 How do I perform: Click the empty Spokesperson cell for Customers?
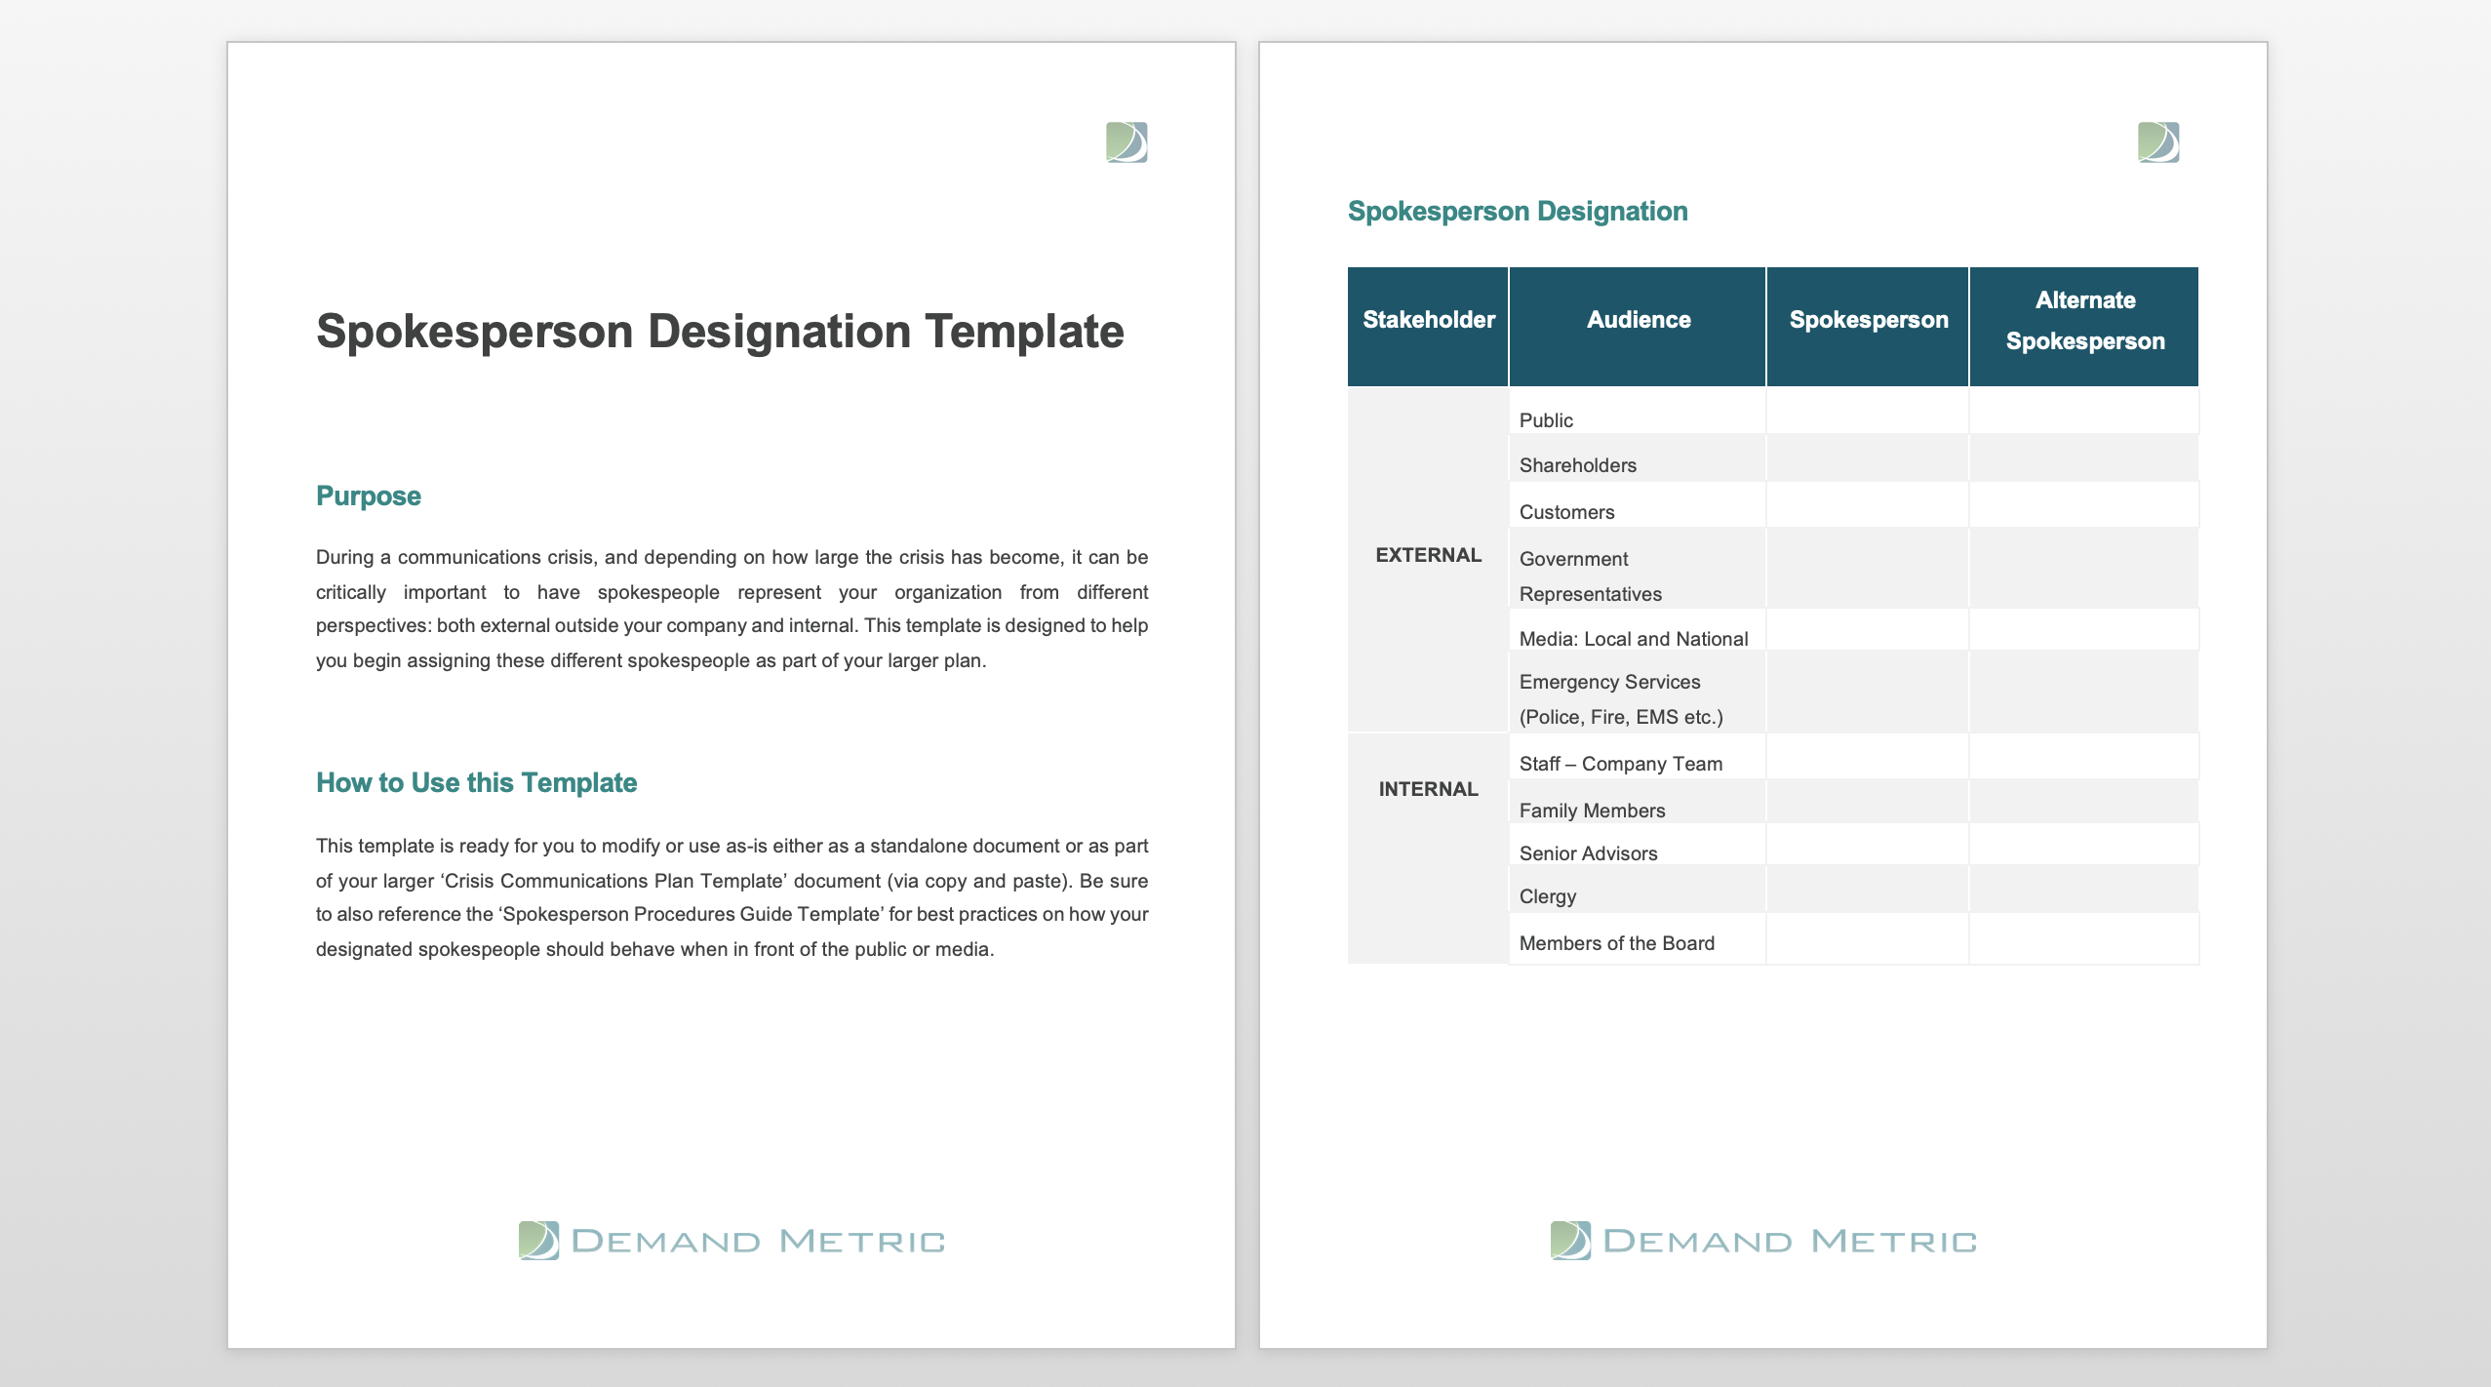[x=1868, y=504]
